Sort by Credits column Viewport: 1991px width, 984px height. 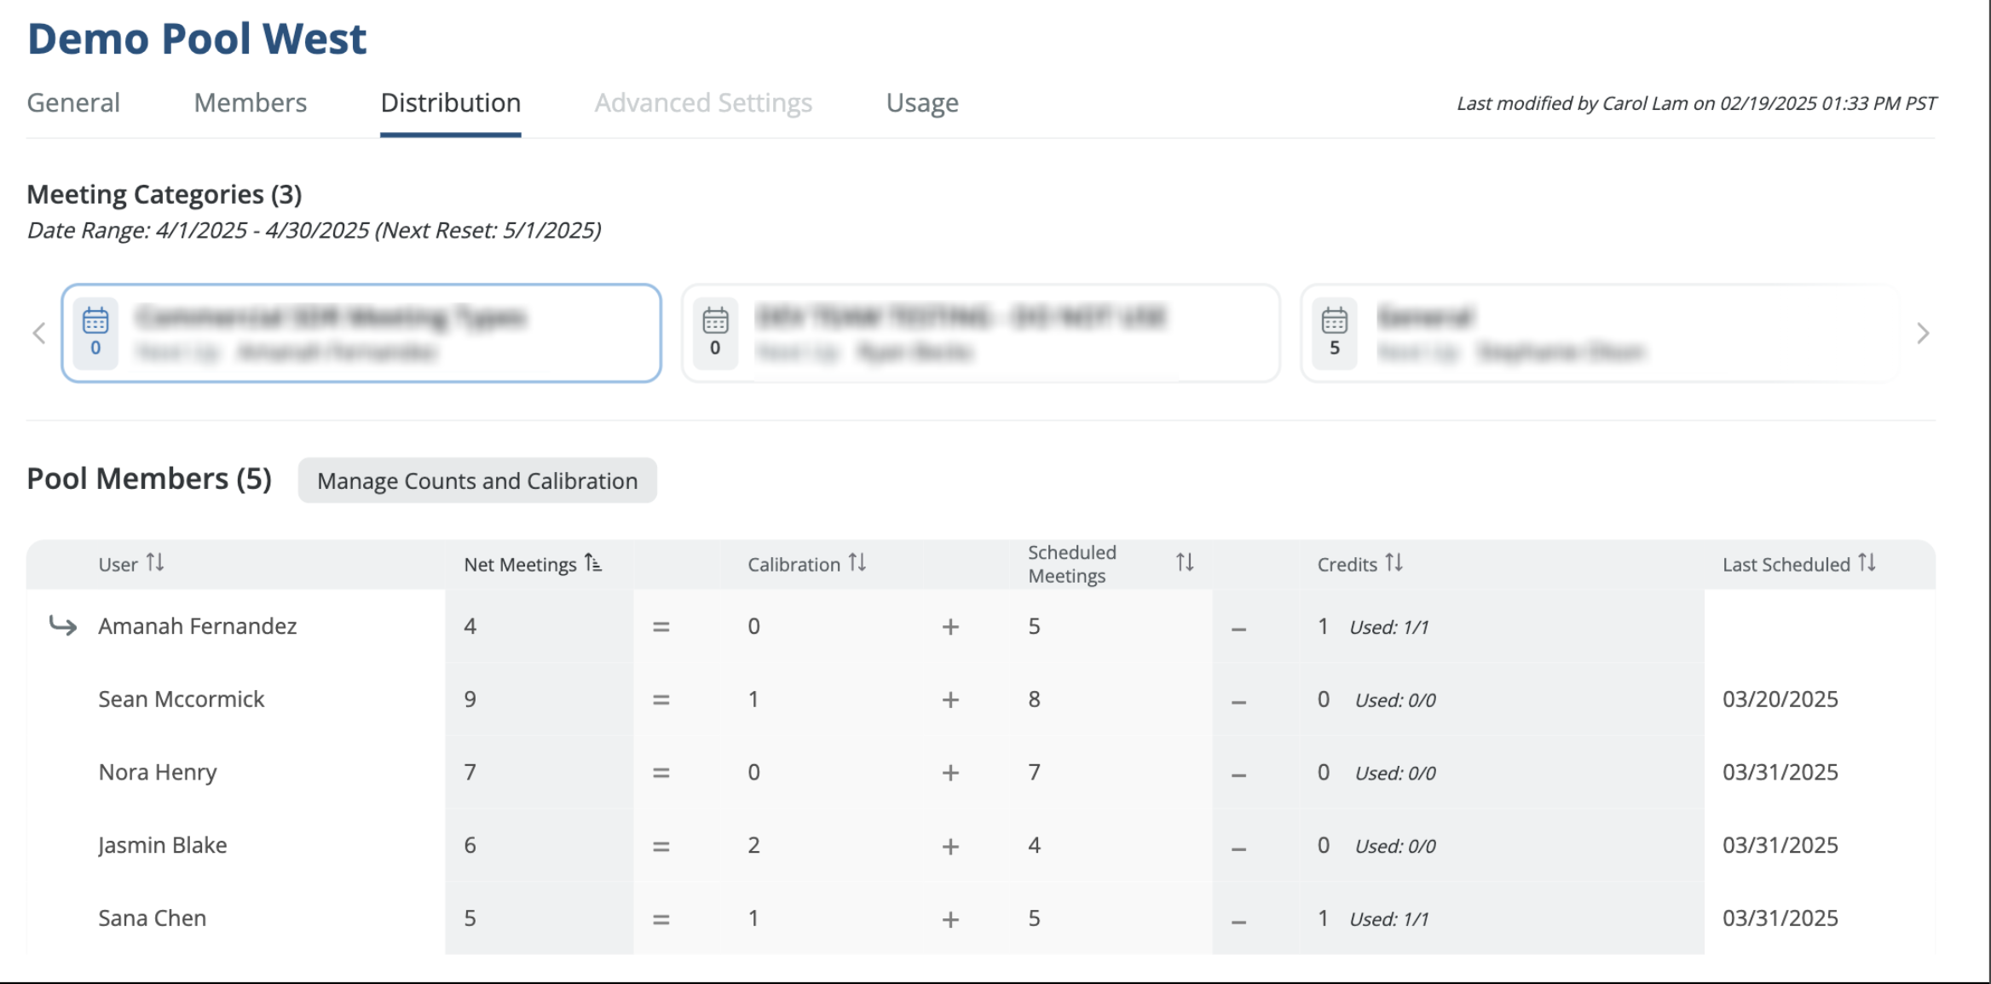click(x=1394, y=563)
